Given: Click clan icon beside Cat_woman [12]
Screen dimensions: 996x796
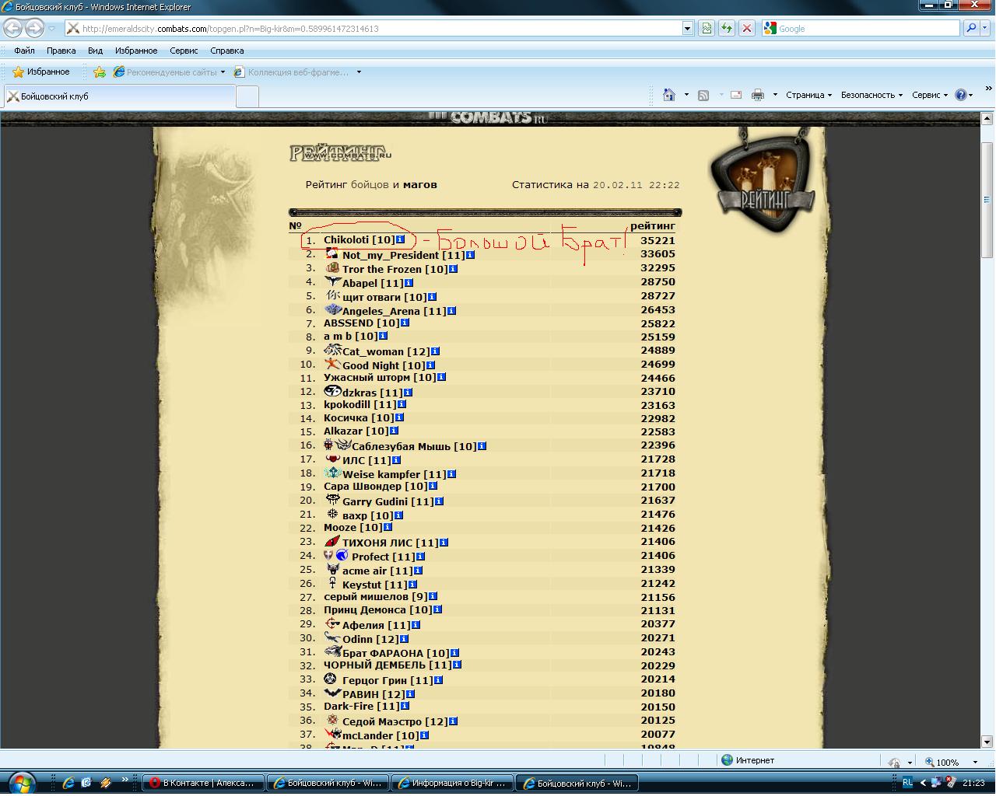Looking at the screenshot, I should point(332,350).
